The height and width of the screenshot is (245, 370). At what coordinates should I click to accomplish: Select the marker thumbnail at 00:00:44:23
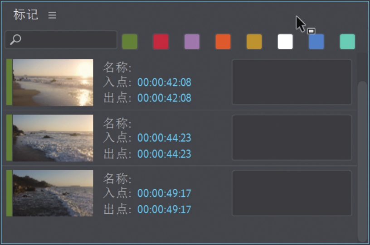point(53,138)
